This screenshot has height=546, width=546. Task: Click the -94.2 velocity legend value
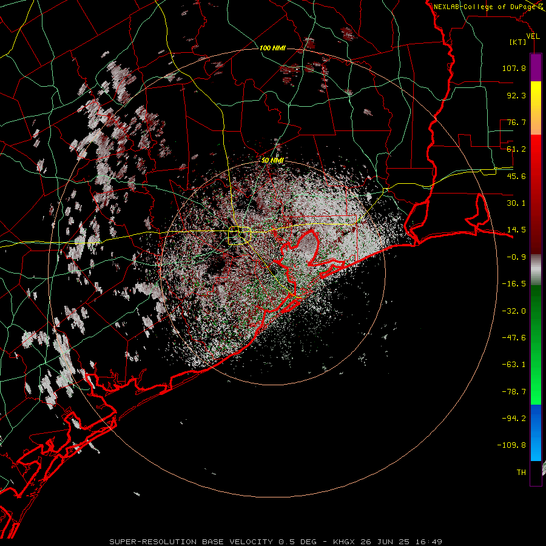pyautogui.click(x=514, y=418)
